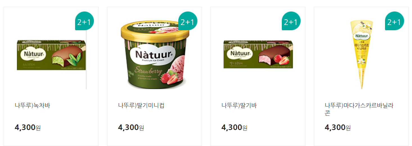Open the green tea bar product image
This screenshot has width=412, height=146.
[51, 55]
